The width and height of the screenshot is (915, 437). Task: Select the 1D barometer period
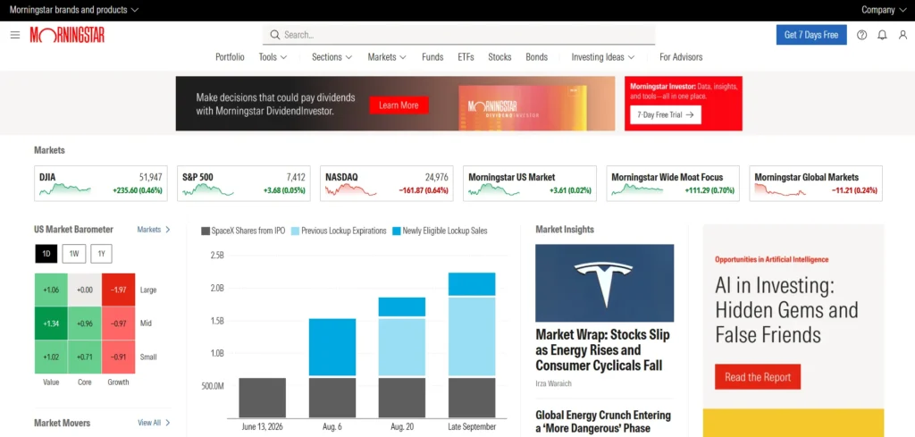coord(46,254)
